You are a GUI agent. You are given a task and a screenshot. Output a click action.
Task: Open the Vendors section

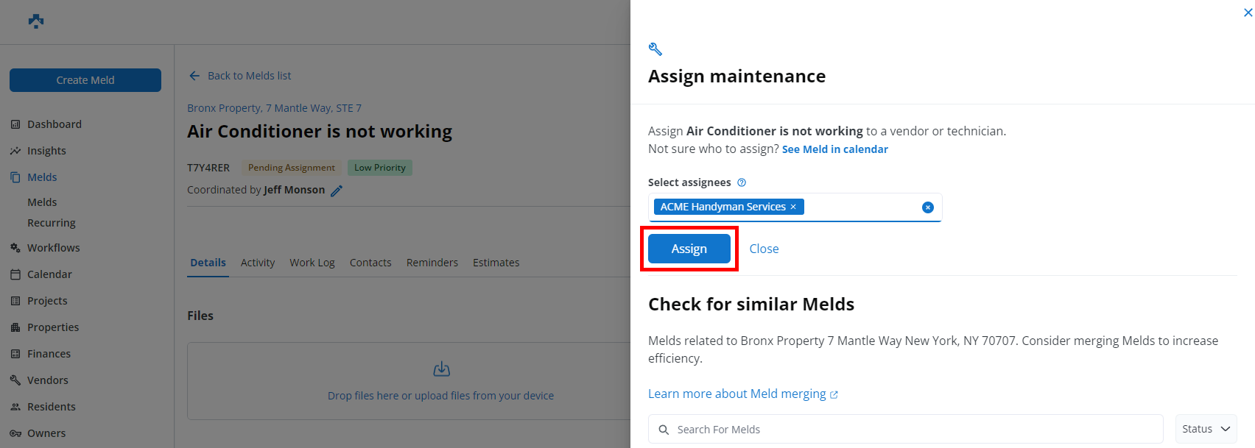47,380
